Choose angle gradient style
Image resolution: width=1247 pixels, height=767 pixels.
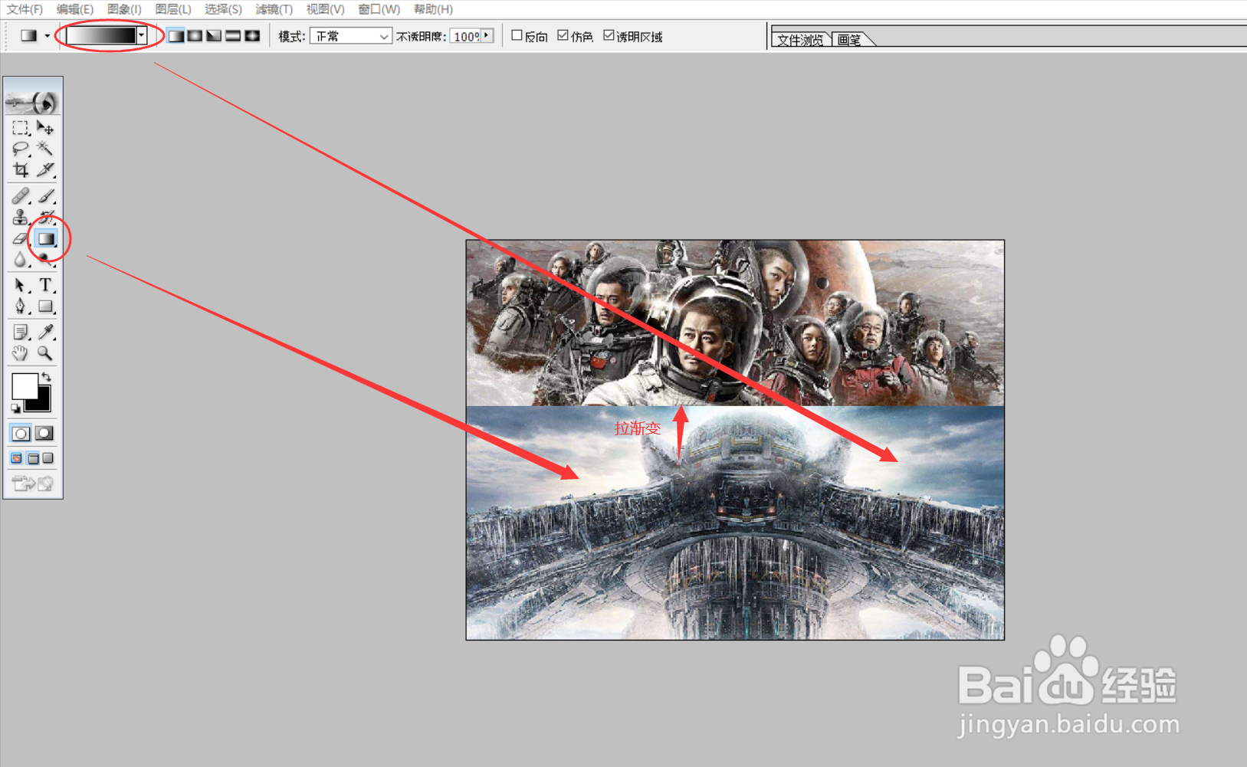click(215, 36)
